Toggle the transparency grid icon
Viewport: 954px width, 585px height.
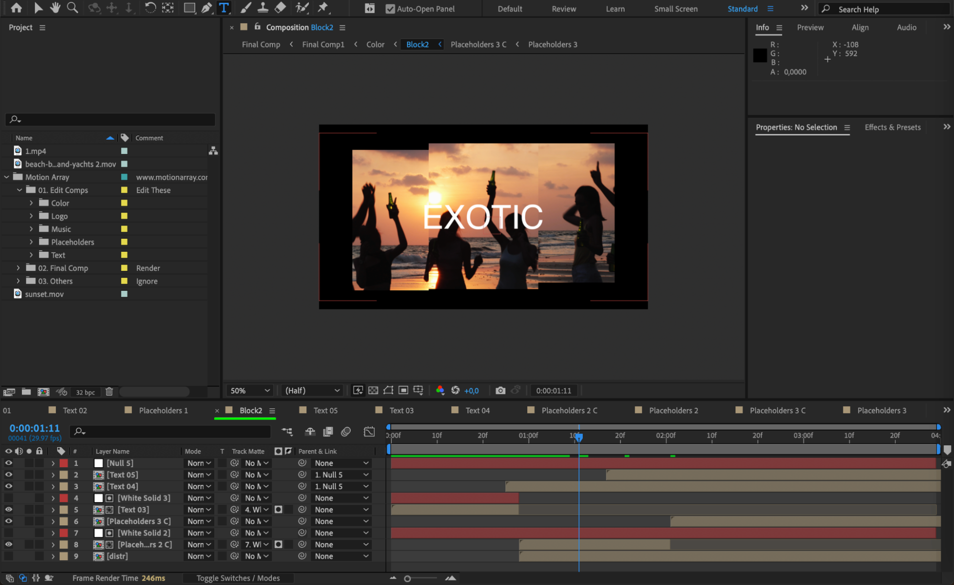[x=373, y=390]
